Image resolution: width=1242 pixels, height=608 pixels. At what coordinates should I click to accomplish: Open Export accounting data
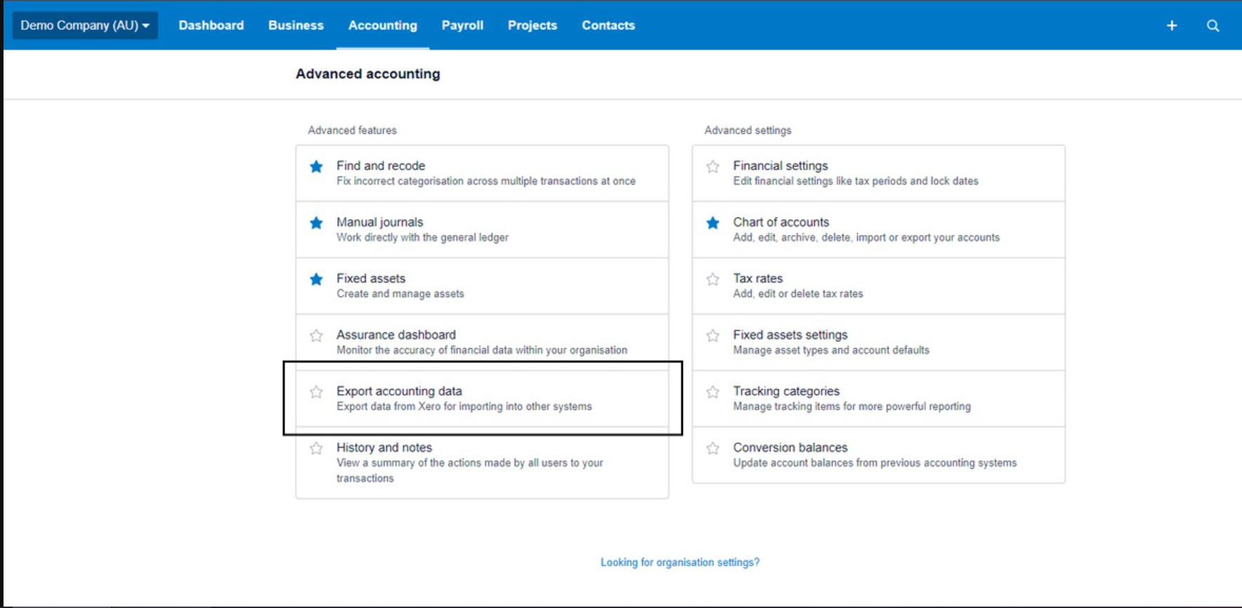point(399,391)
